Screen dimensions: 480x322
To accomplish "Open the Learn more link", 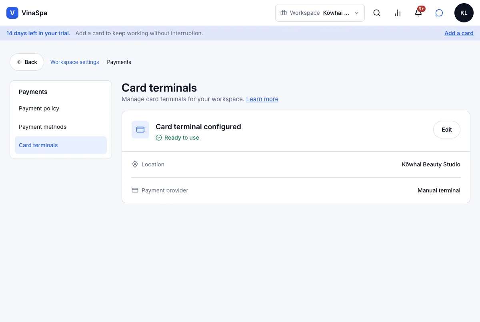I will click(x=262, y=99).
